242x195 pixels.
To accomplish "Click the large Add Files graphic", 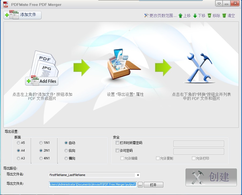I will click(42, 81).
